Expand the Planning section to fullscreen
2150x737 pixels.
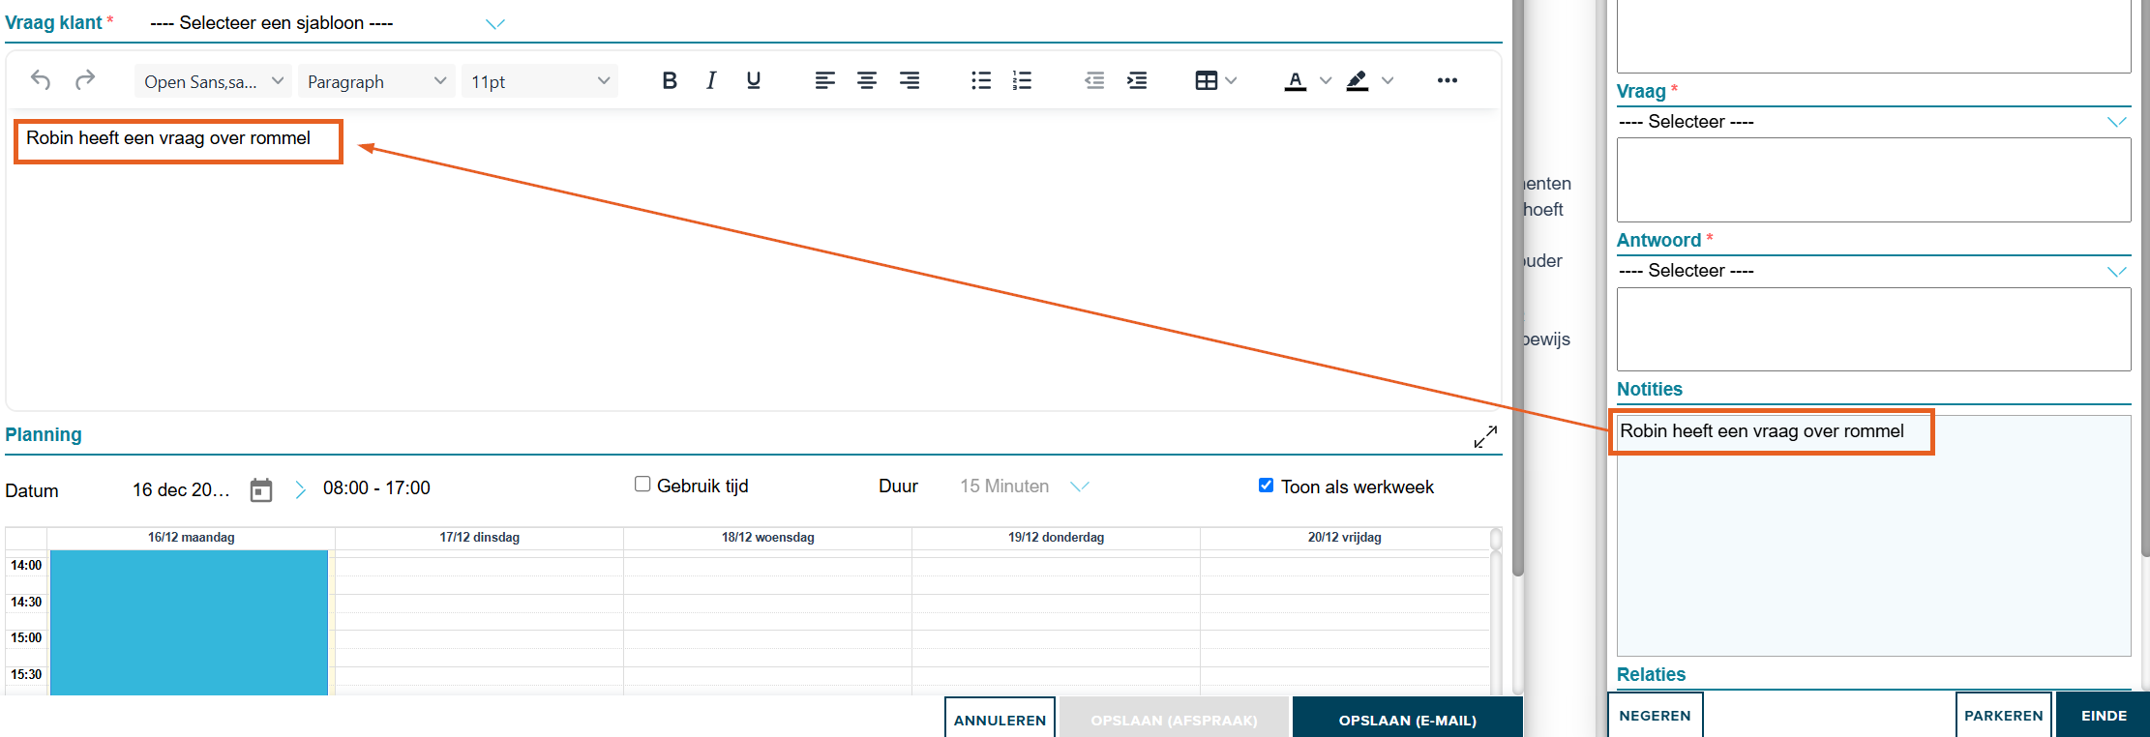[x=1485, y=437]
